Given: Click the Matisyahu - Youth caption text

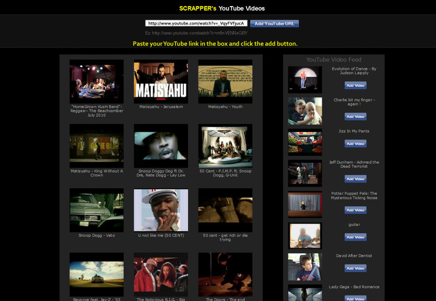Looking at the screenshot, I should pos(225,107).
